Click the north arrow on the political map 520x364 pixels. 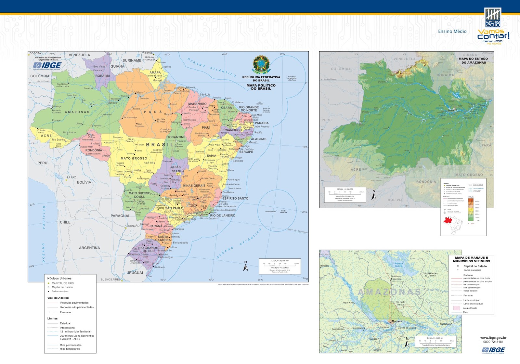246,266
